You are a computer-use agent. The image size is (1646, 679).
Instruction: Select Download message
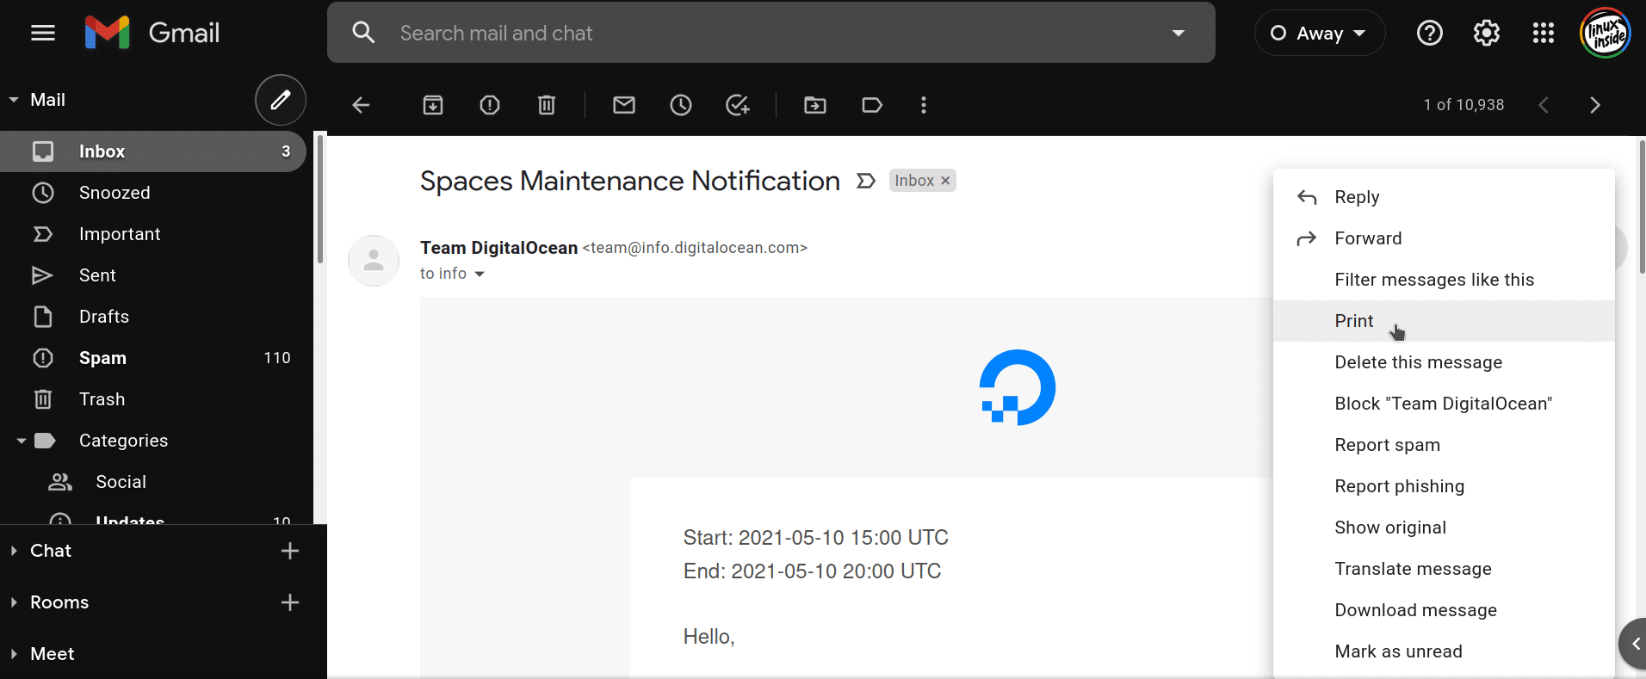[x=1444, y=610]
